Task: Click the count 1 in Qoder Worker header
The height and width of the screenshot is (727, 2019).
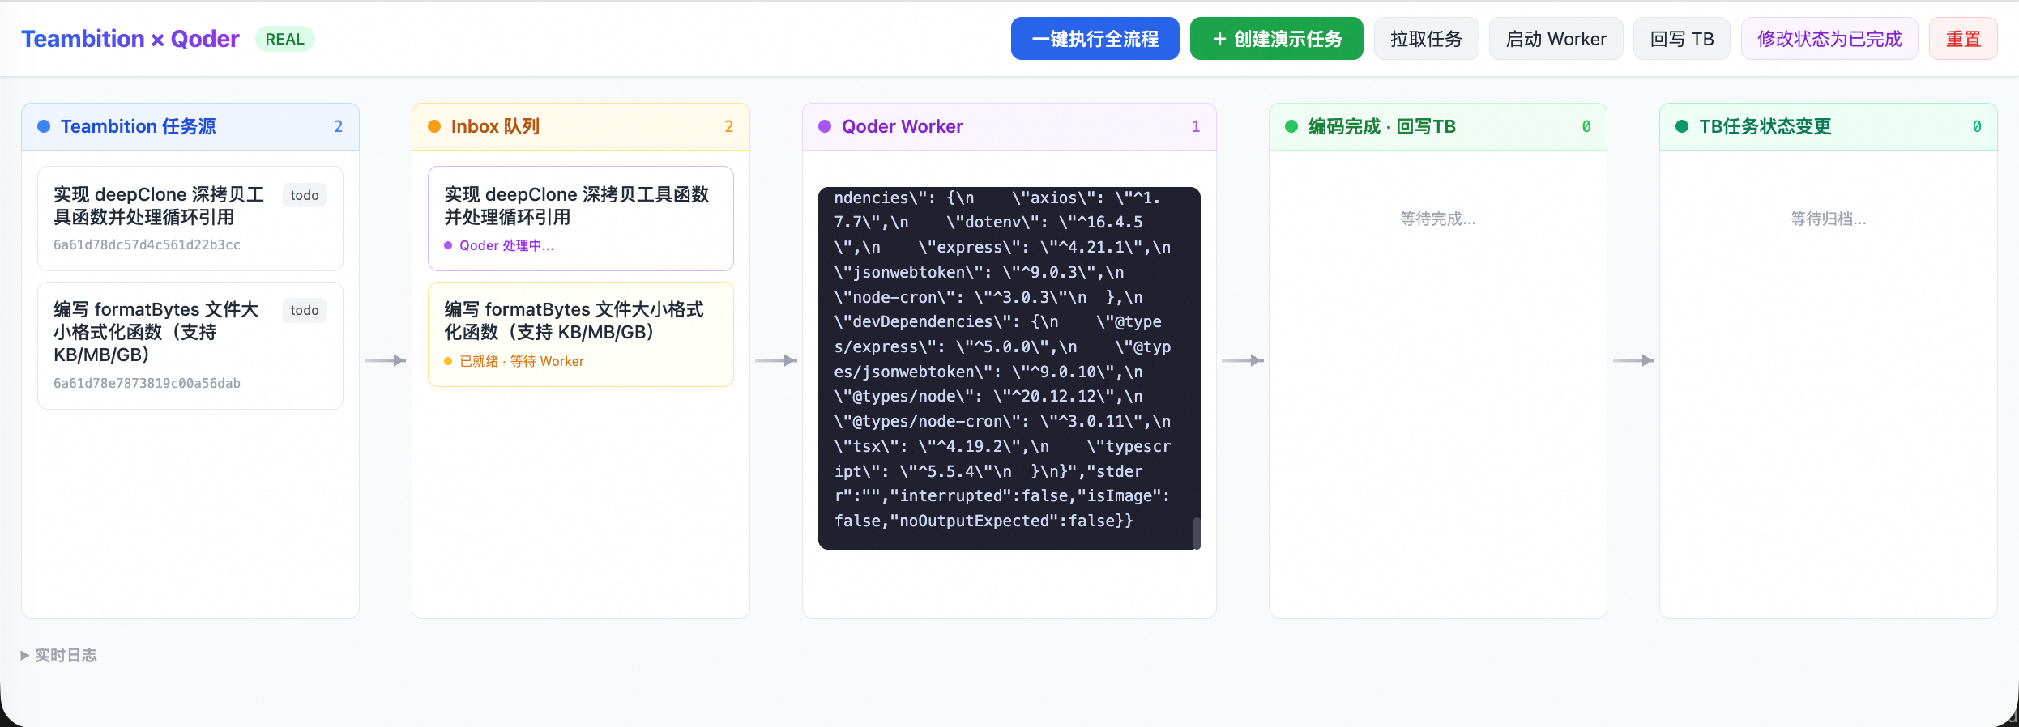Action: (1196, 126)
